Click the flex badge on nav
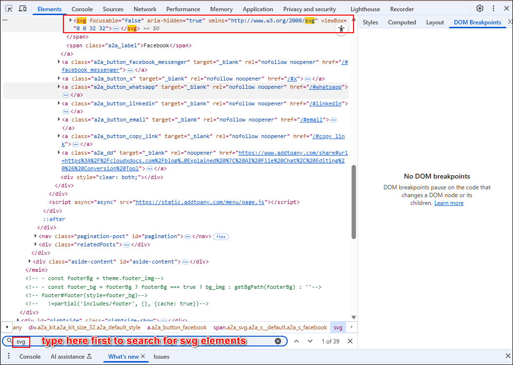This screenshot has height=365, width=513. [x=221, y=236]
